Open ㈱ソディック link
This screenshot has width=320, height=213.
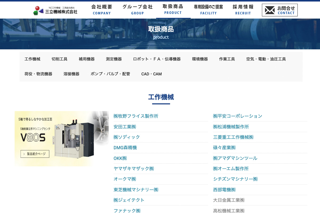127,137
